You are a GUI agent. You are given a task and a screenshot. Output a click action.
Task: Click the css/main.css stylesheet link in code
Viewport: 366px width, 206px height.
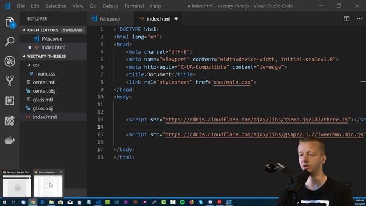232,82
